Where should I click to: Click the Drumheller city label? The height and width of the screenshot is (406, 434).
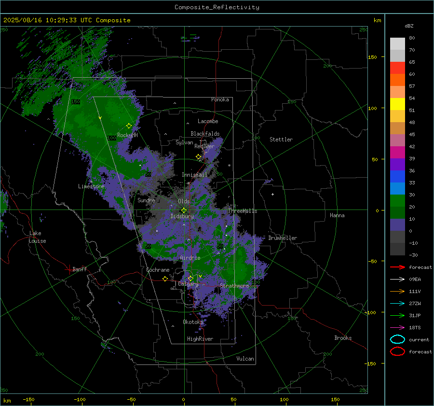(283, 238)
